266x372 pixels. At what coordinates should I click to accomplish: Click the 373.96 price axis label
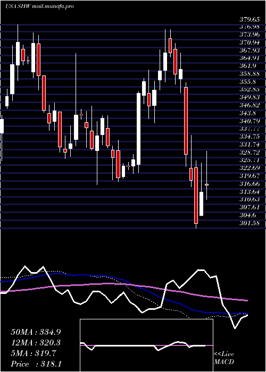click(x=249, y=35)
